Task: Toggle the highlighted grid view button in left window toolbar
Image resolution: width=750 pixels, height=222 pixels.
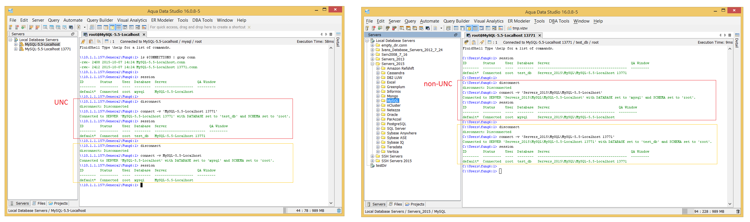Action: coord(118,27)
